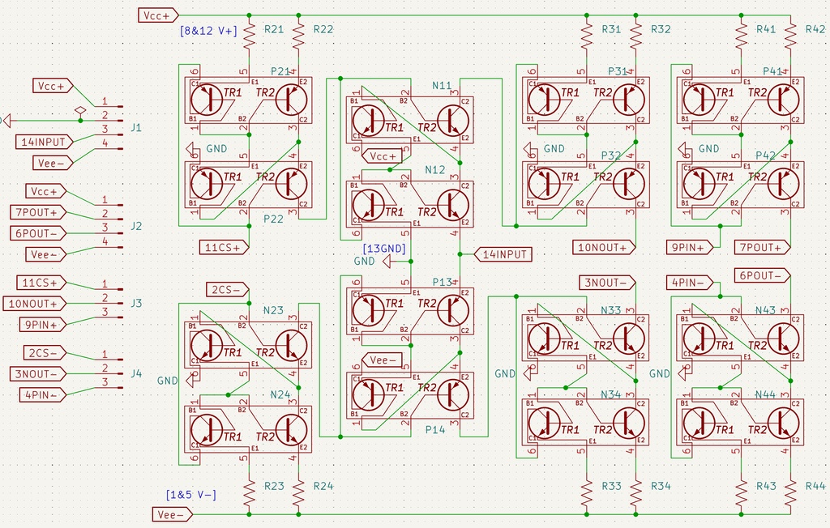This screenshot has width=830, height=528.
Task: Select the 6POUT- label above N43's output
Action: click(762, 275)
